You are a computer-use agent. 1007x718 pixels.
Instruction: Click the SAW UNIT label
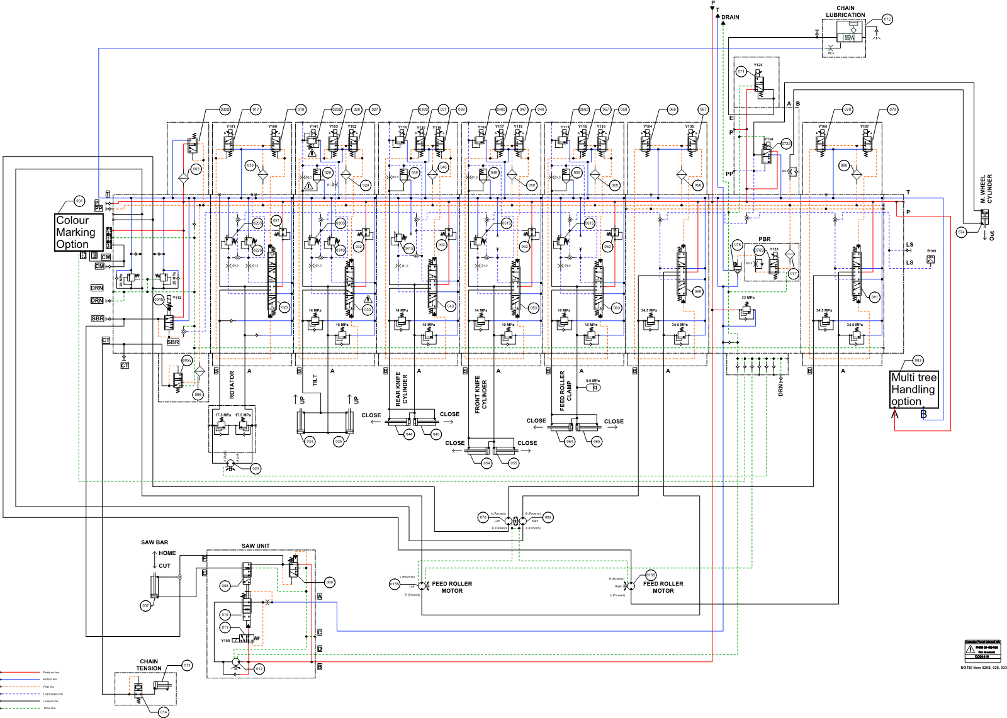256,546
